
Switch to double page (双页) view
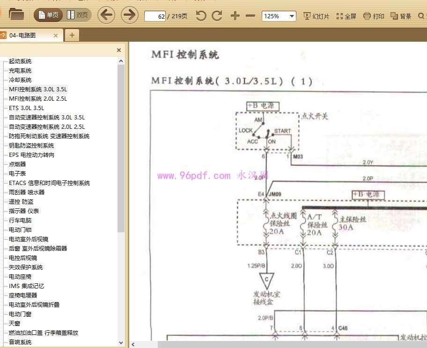point(77,15)
